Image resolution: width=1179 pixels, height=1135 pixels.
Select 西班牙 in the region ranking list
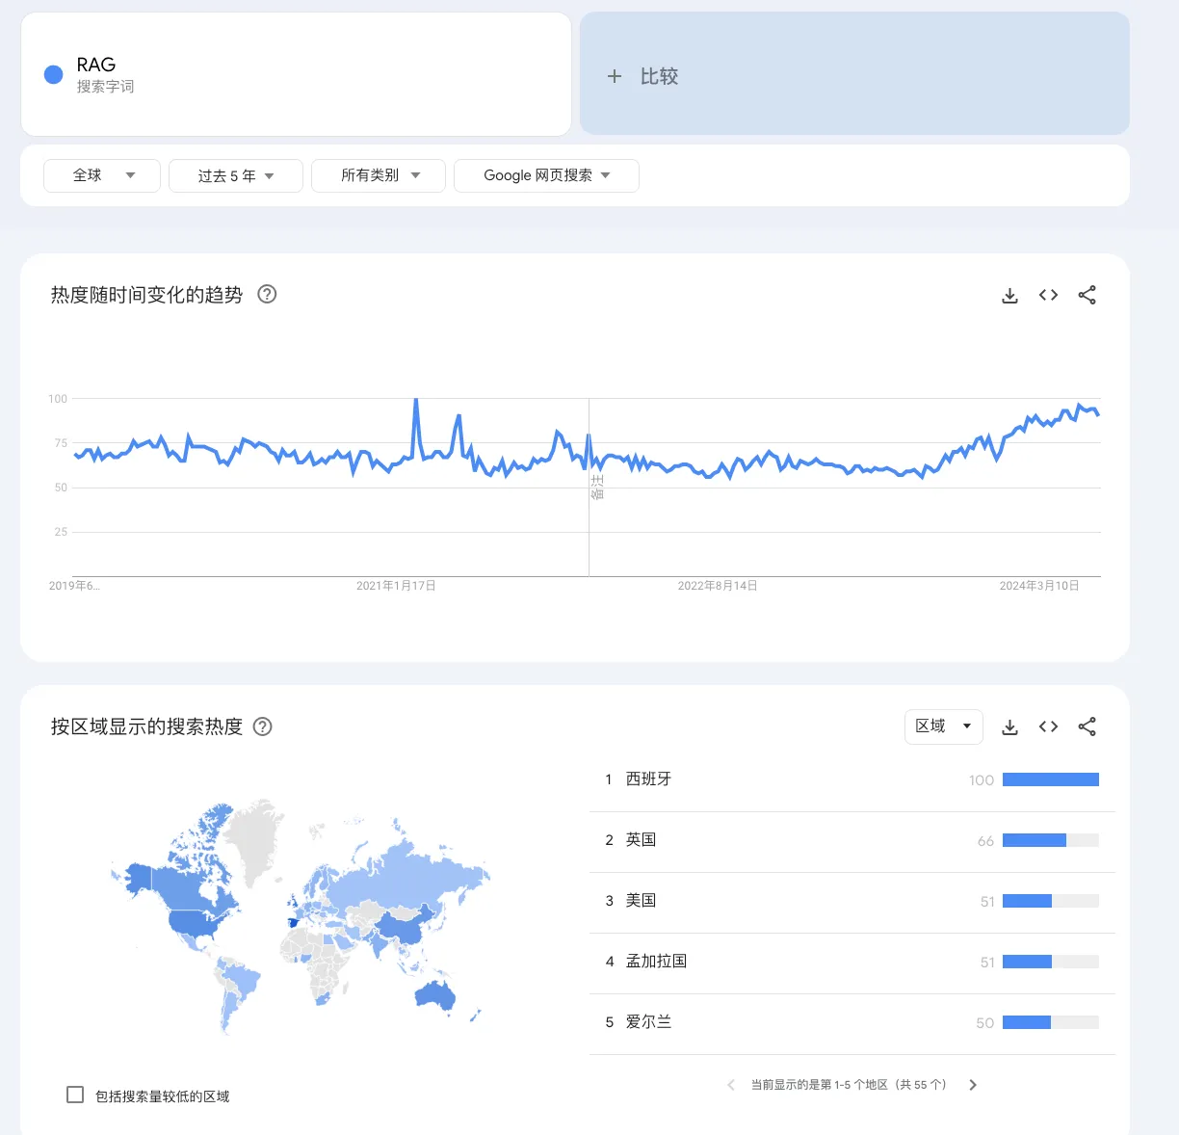pyautogui.click(x=648, y=779)
